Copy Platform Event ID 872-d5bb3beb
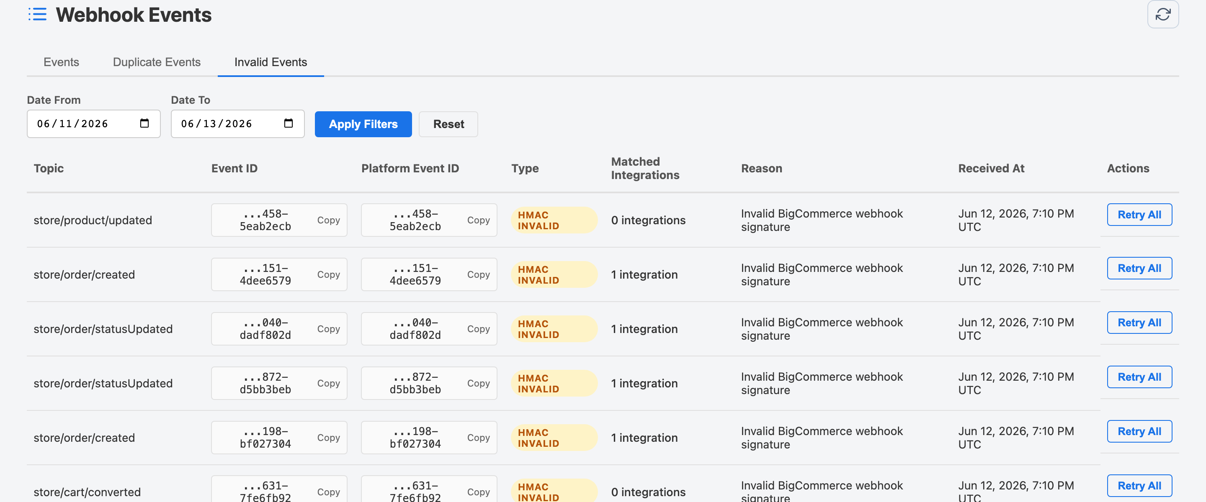 pos(478,383)
